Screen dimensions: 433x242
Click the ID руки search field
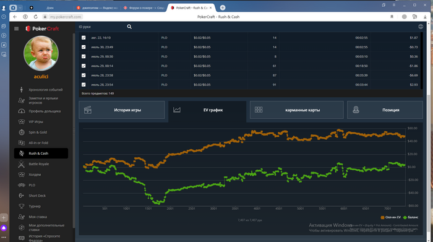pos(101,27)
